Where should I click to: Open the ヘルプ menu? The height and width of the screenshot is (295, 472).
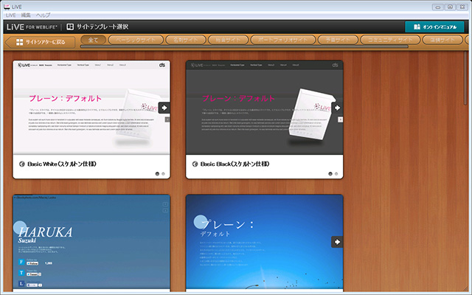pos(45,15)
